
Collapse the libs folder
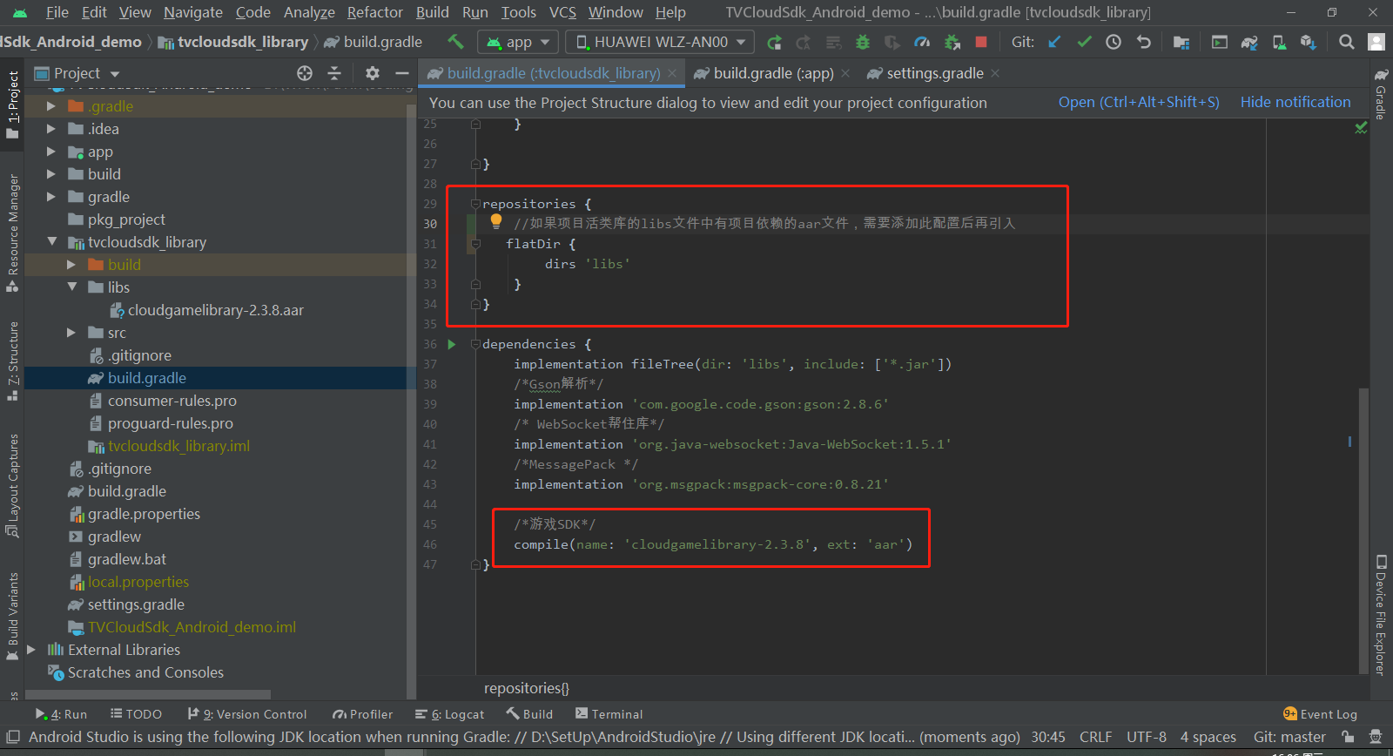72,287
